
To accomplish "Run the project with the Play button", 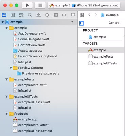I will tap(27, 5).
